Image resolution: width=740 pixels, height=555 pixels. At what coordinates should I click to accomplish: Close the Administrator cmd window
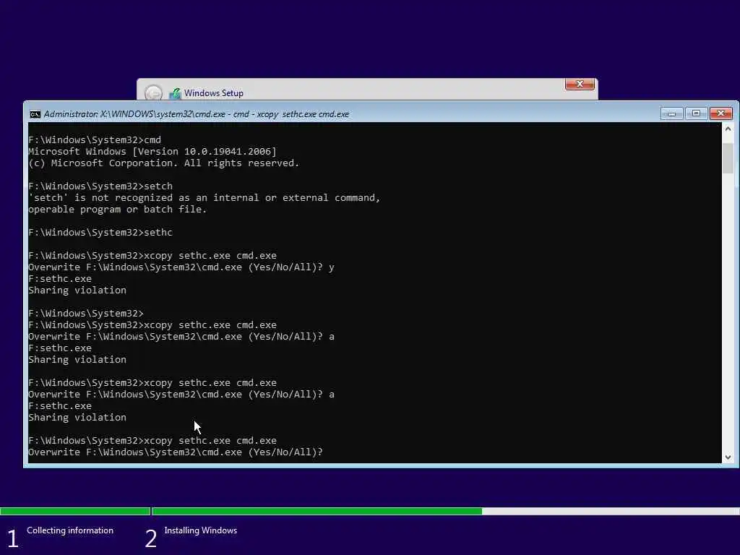click(720, 113)
